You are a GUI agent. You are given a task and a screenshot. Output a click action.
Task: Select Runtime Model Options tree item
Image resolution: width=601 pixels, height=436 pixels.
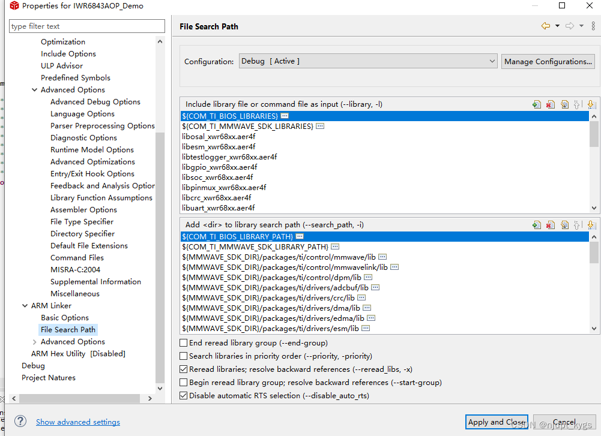pos(92,150)
